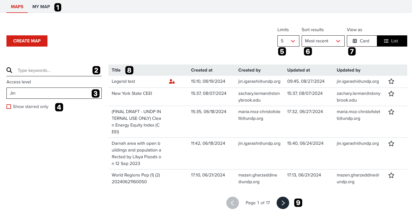
Task: Star the Darnah area Libya Floods map
Action: pos(391,143)
